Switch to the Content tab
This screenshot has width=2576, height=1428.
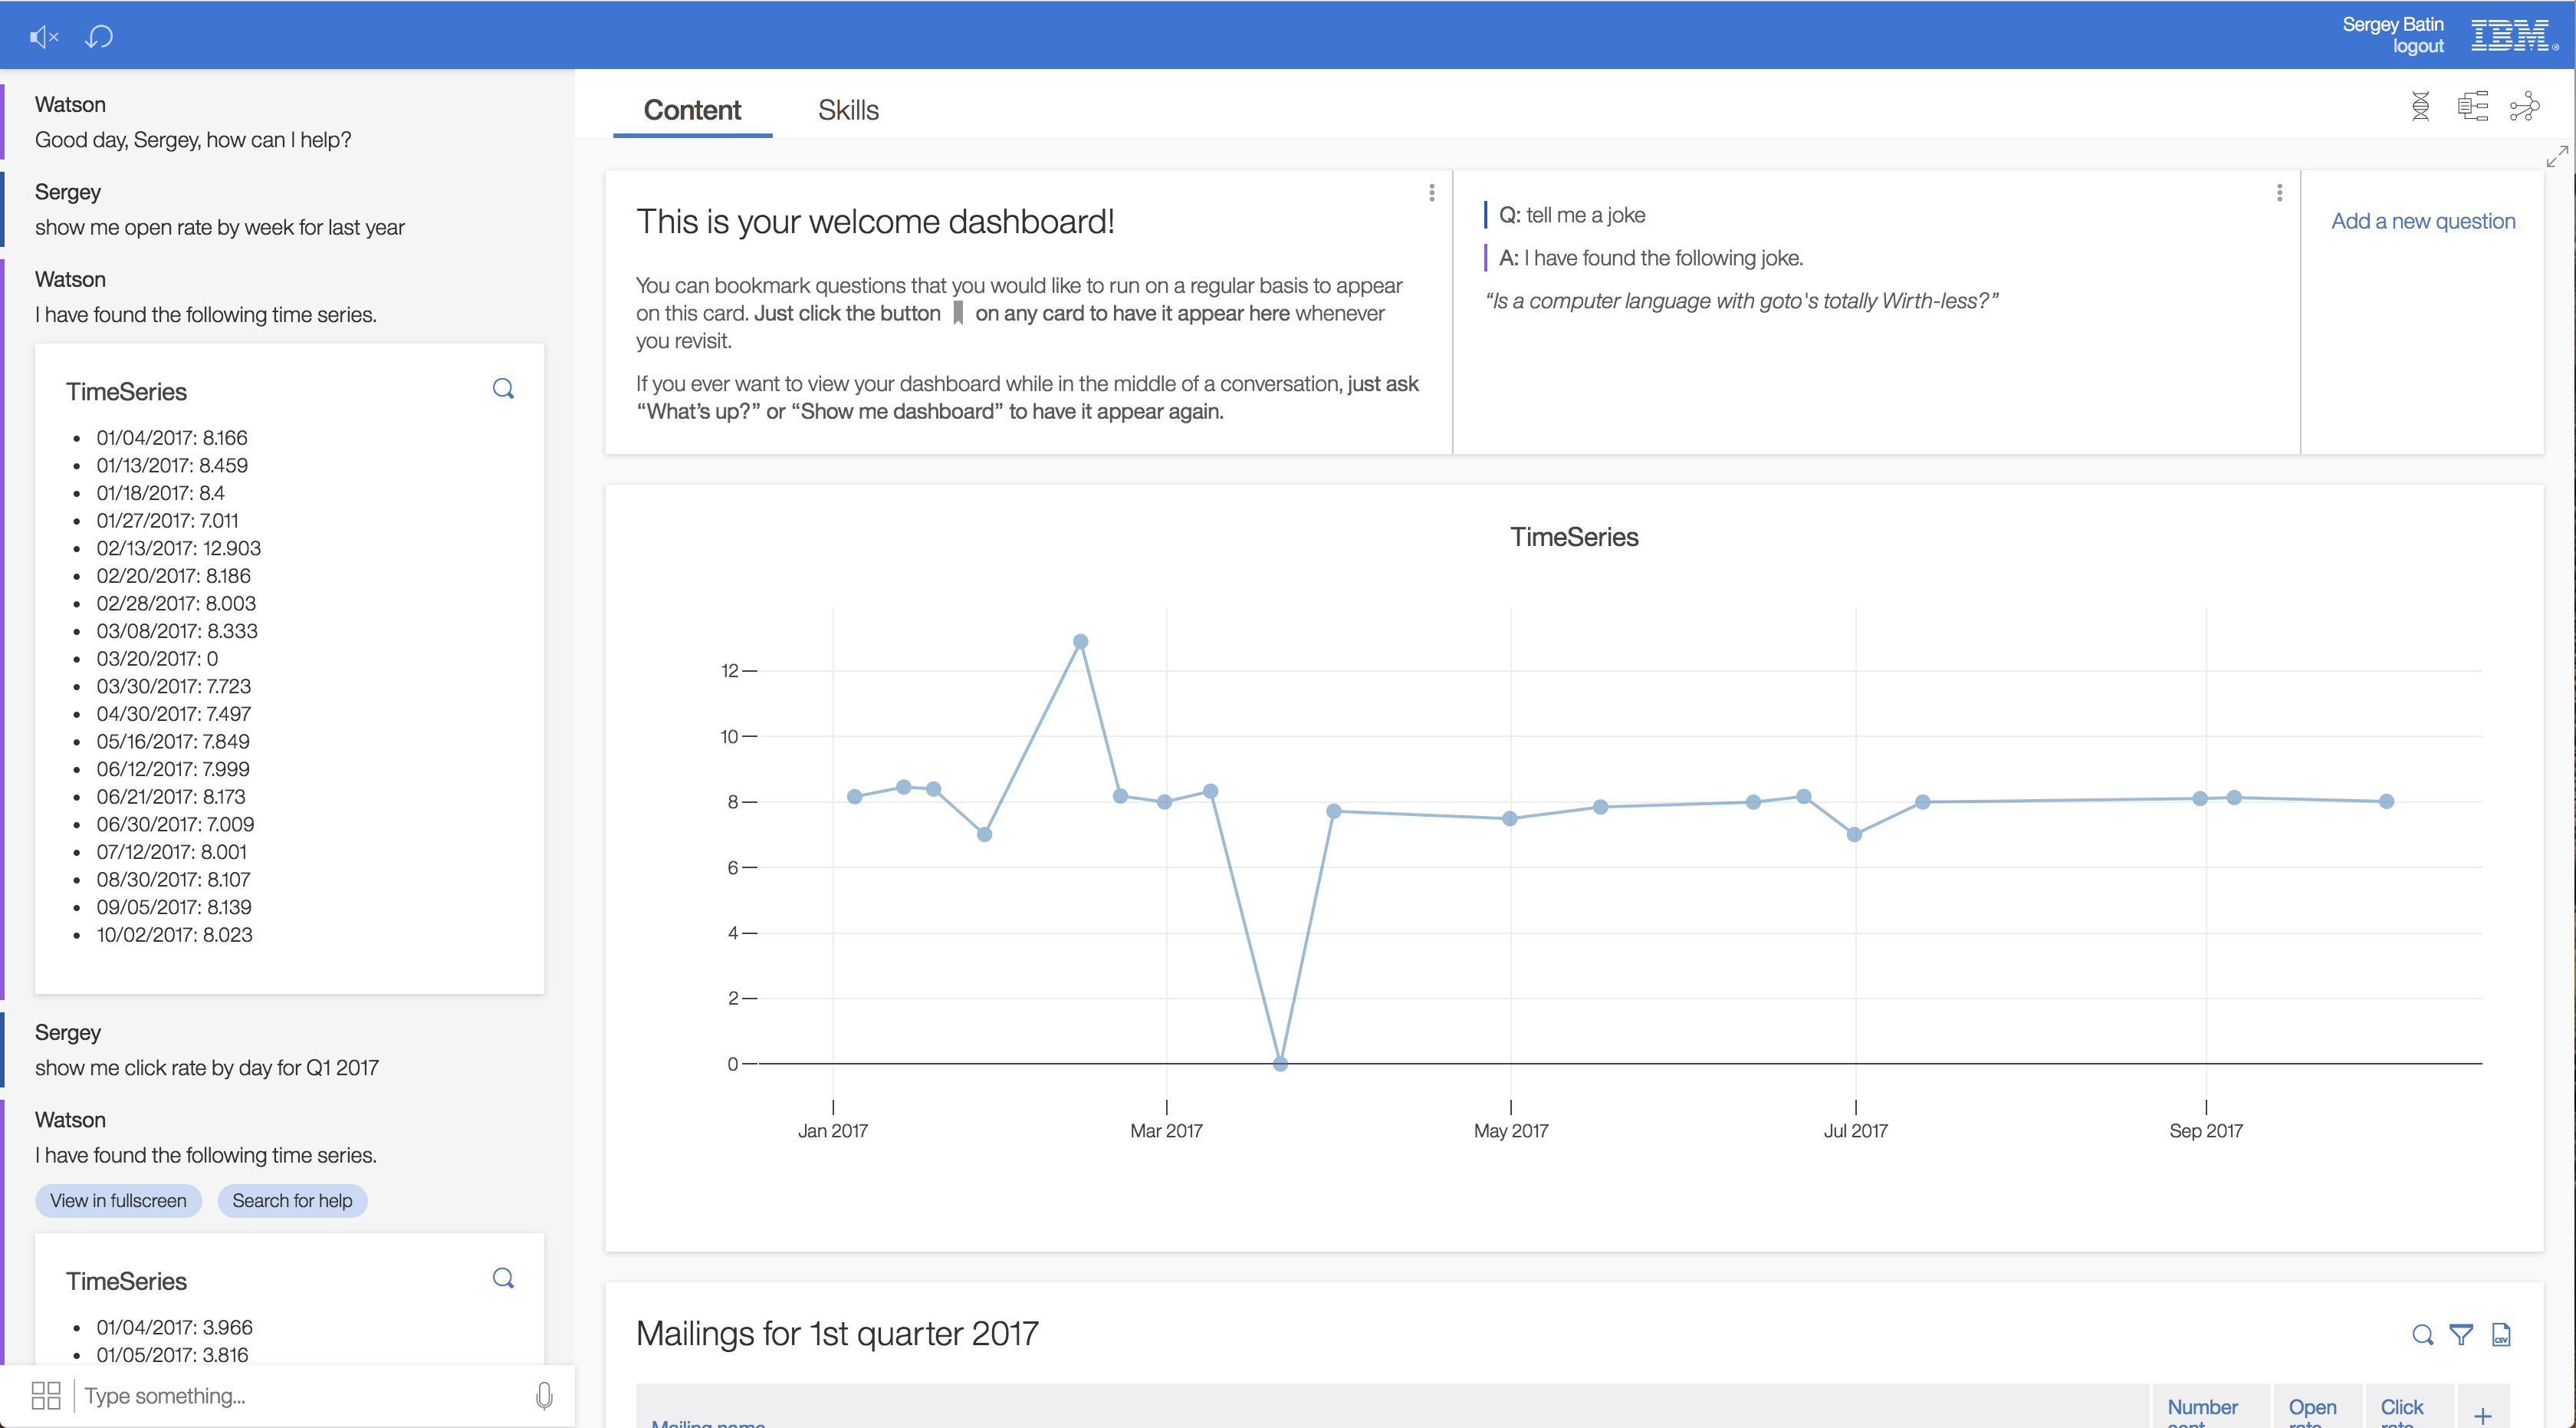coord(692,110)
